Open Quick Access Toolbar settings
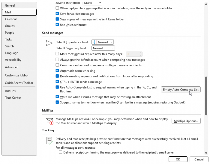This screenshot has height=164, width=210. 19,83
